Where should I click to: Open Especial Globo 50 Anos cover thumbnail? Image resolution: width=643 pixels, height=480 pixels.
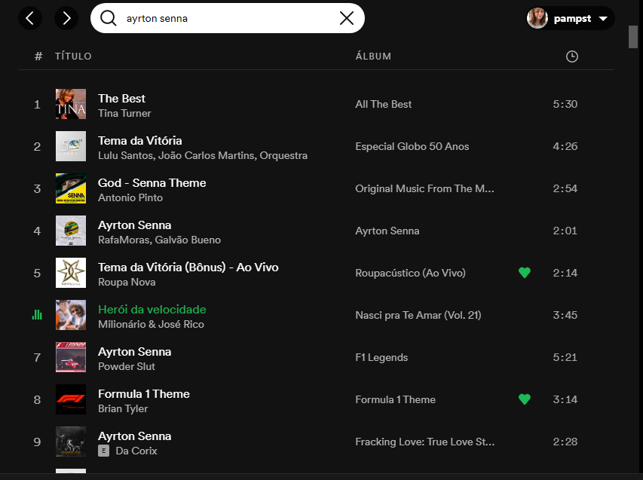(x=71, y=146)
